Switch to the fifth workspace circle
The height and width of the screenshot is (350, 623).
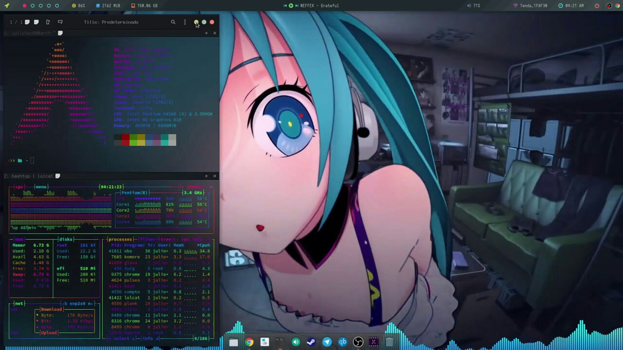tap(57, 6)
